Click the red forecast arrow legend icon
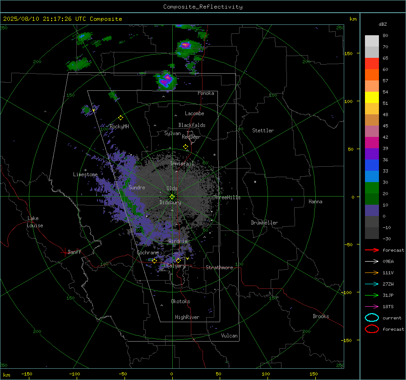The height and width of the screenshot is (380, 406). pyautogui.click(x=372, y=250)
